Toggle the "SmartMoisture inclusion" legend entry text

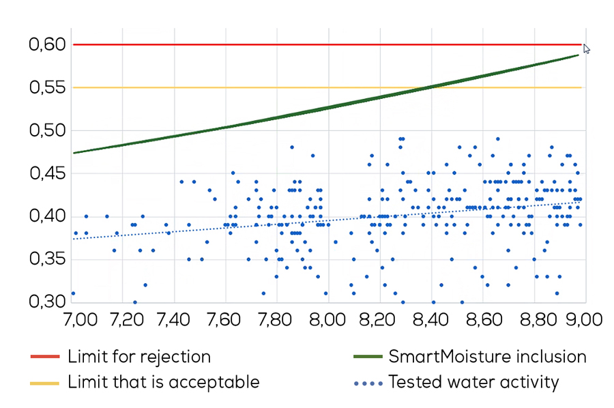[x=487, y=357]
